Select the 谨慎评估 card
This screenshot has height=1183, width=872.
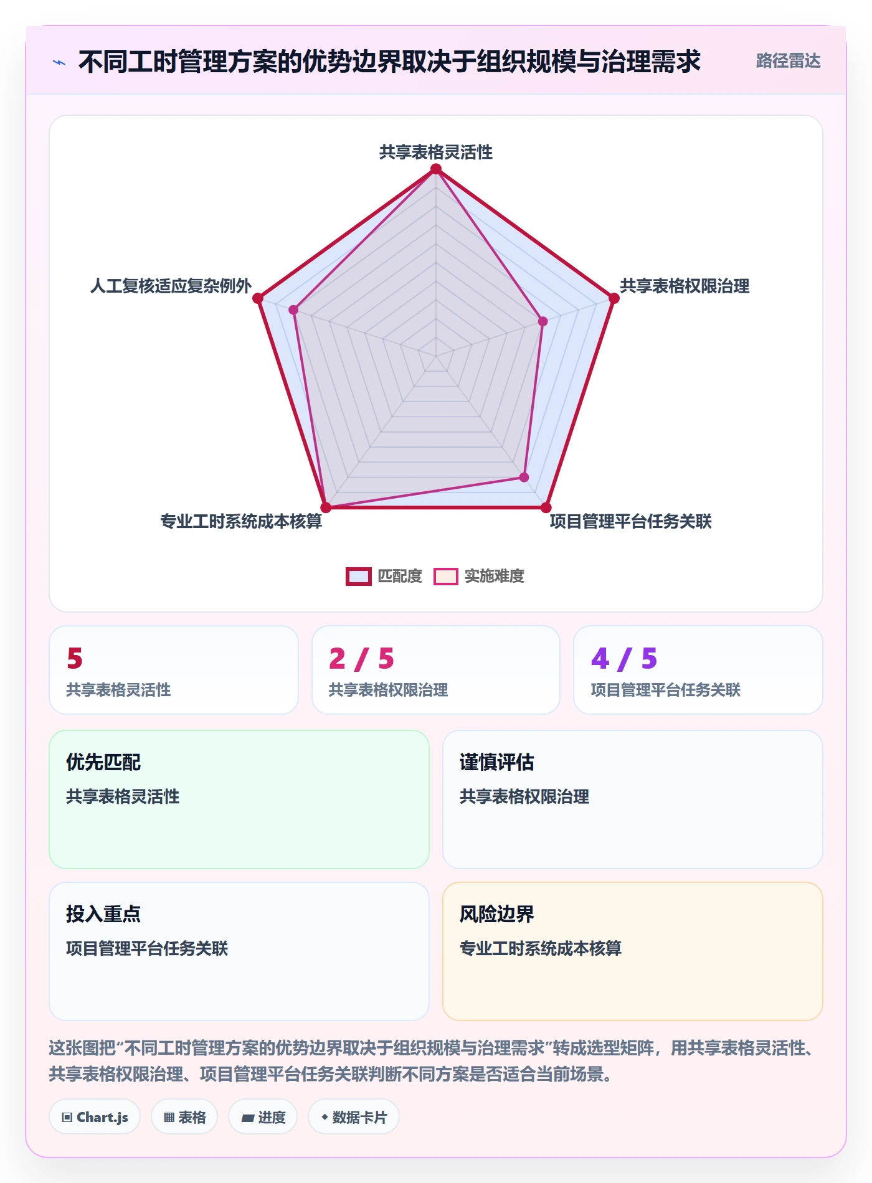[632, 799]
